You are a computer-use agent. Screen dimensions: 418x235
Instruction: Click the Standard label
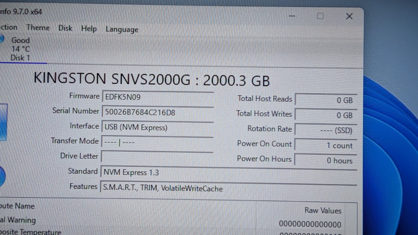83,171
